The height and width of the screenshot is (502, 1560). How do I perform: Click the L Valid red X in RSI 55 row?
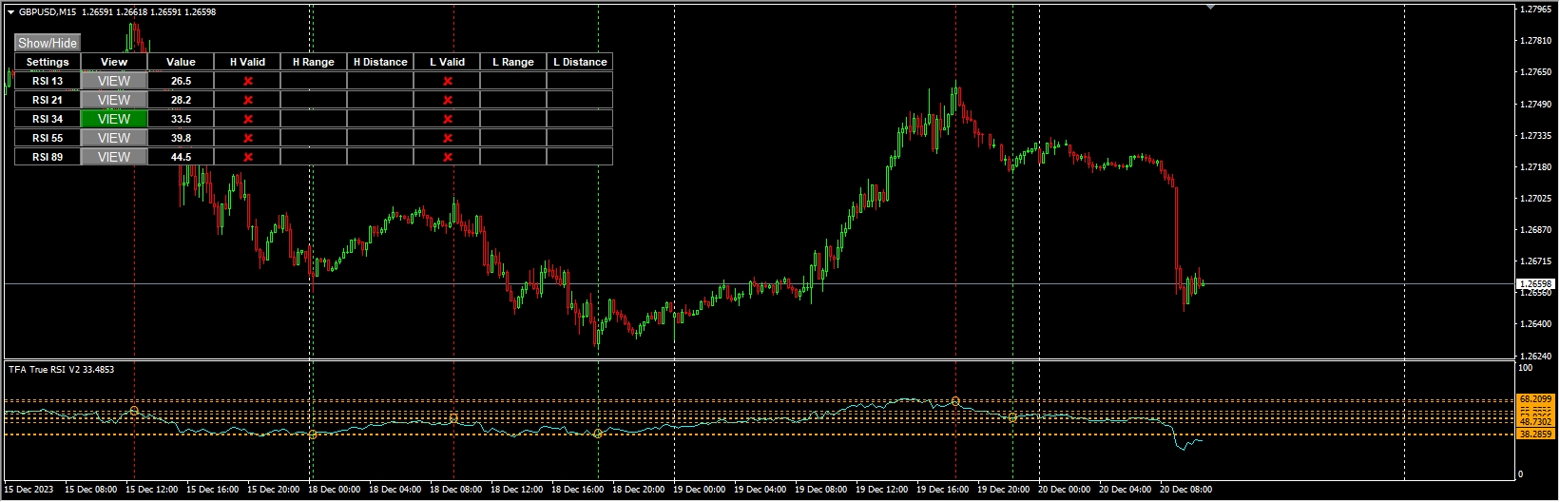click(448, 139)
